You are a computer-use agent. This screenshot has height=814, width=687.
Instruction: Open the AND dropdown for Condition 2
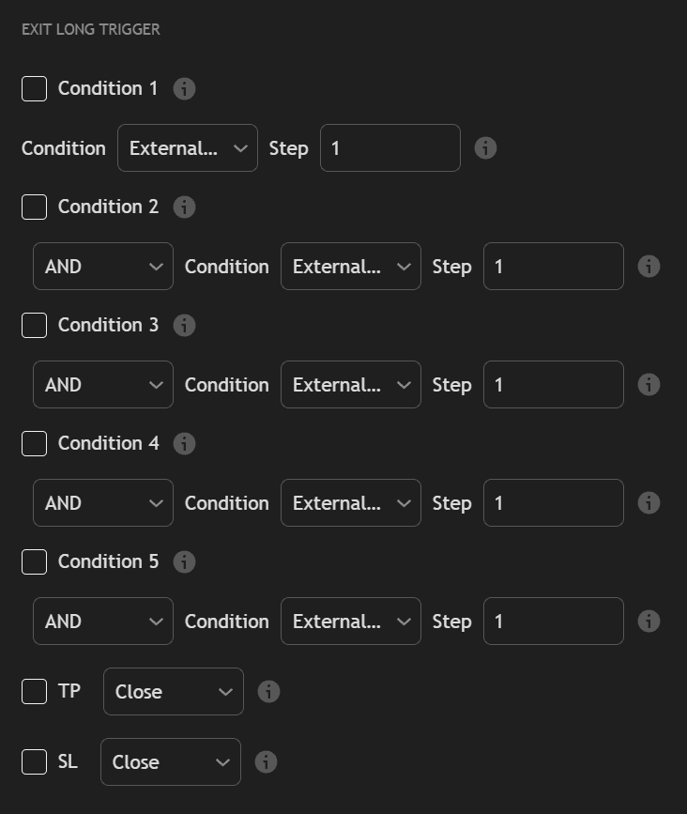click(102, 266)
